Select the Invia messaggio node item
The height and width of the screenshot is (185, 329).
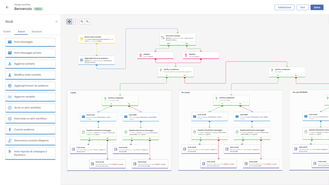point(31,42)
